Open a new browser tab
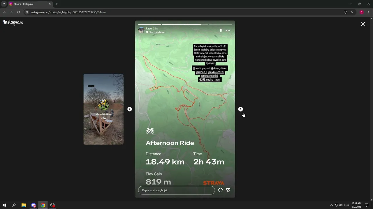Viewport: 373px width, 209px height. click(57, 4)
